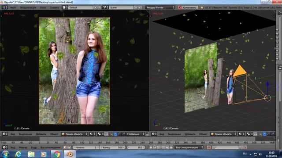Delete the current Scene

click(140, 7)
